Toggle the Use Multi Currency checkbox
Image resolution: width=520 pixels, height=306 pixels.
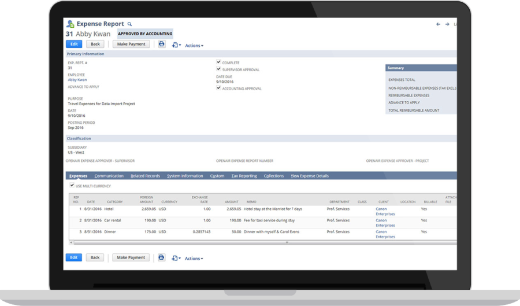pyautogui.click(x=72, y=185)
